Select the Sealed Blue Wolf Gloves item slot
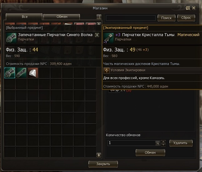This screenshot has width=202, height=172. click(10, 73)
